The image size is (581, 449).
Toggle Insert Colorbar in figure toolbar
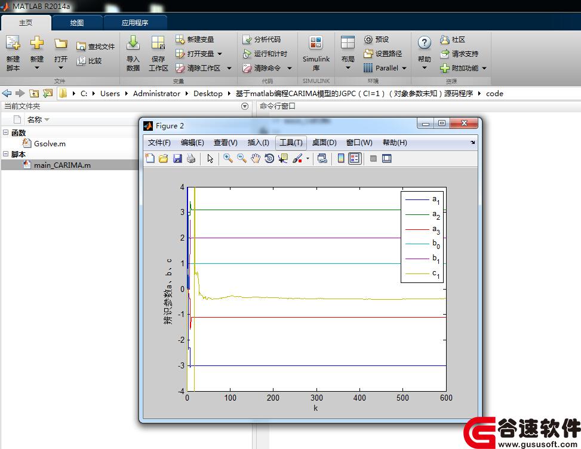coord(341,159)
